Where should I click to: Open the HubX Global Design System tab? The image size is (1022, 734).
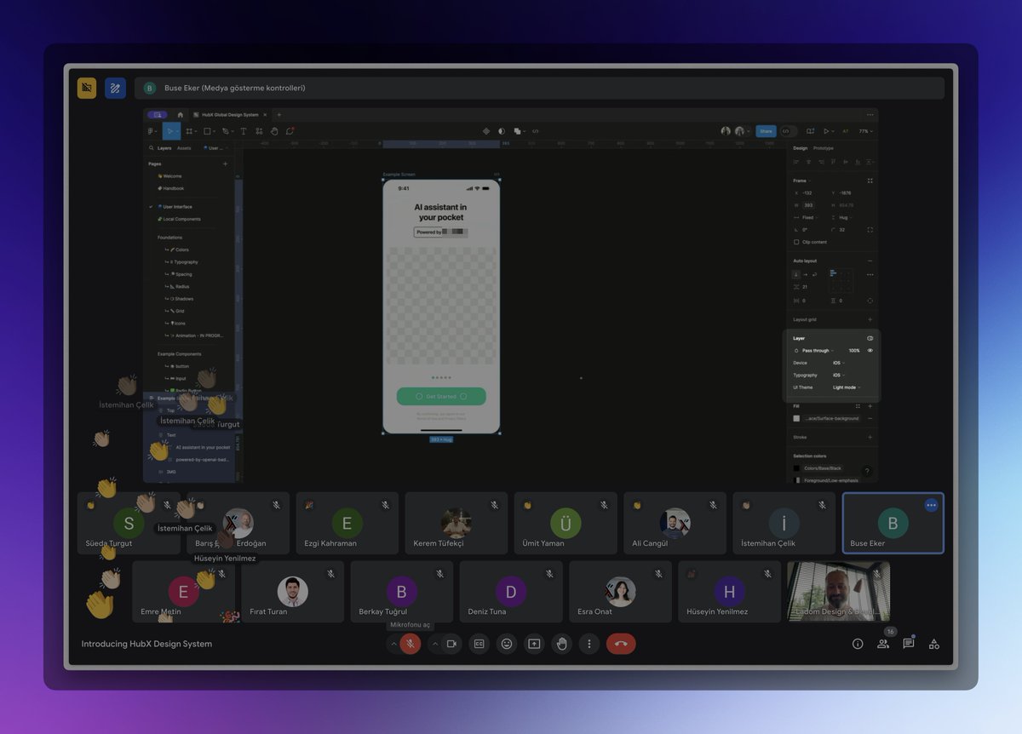tap(231, 115)
